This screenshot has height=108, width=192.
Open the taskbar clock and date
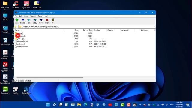pos(179,105)
